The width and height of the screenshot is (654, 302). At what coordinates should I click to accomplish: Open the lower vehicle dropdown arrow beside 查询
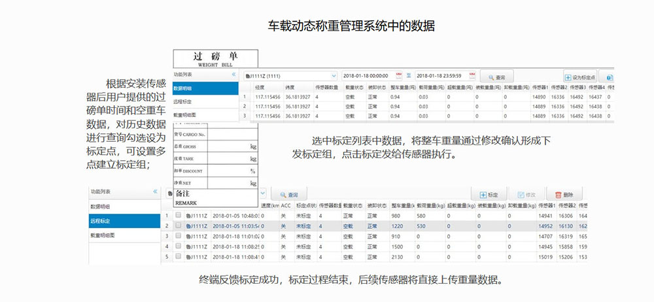pos(263,193)
